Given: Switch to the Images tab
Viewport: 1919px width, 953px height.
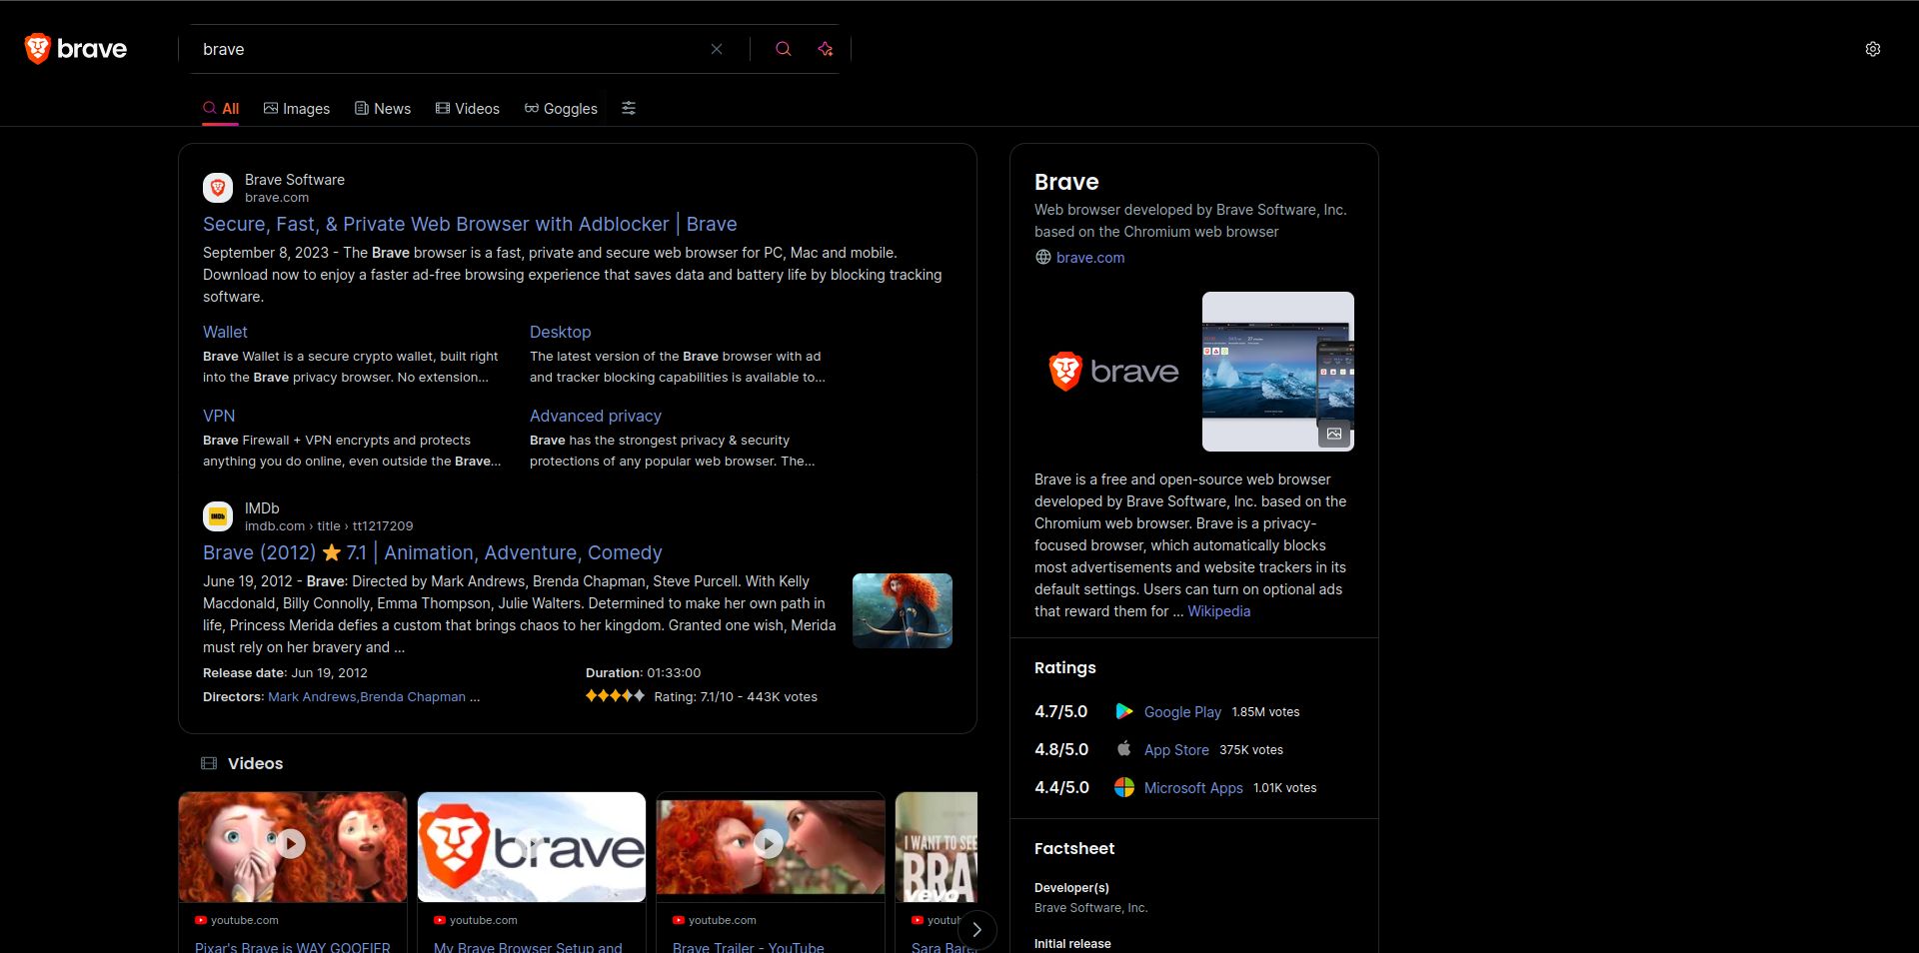Looking at the screenshot, I should pyautogui.click(x=297, y=108).
